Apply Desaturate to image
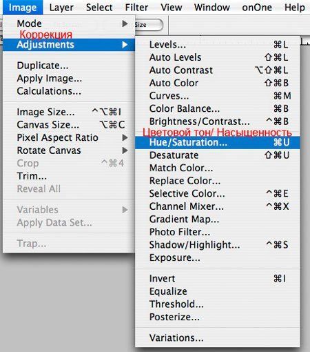310x352 pixels. coord(217,155)
